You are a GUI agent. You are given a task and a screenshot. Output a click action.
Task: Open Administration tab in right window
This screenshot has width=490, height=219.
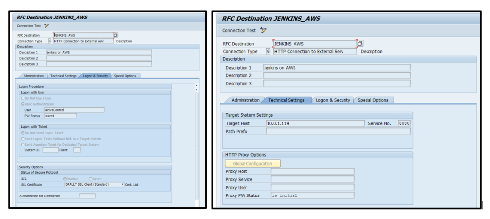pyautogui.click(x=245, y=100)
